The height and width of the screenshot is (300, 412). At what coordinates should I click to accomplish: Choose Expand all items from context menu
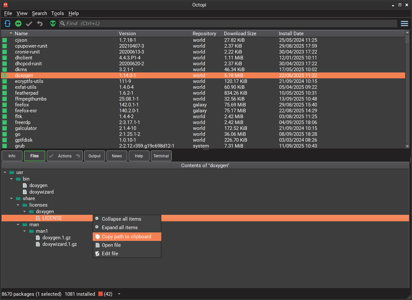coord(127,228)
